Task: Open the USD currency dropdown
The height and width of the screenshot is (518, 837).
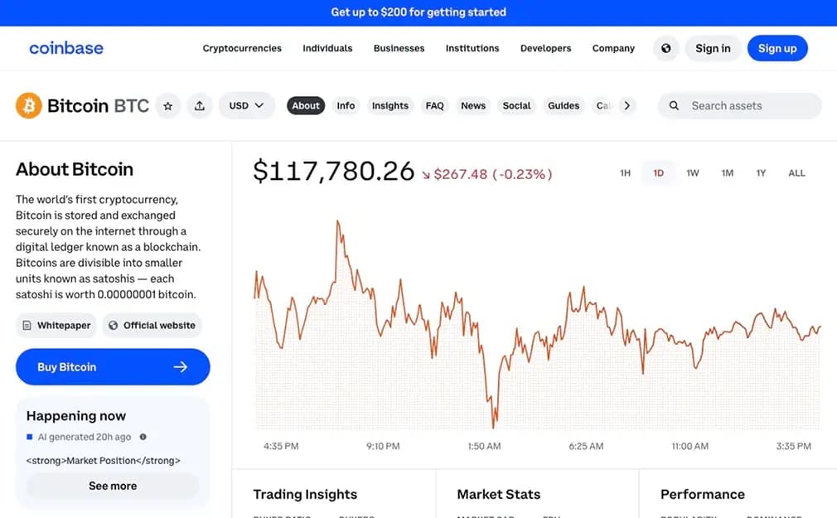Action: point(246,105)
